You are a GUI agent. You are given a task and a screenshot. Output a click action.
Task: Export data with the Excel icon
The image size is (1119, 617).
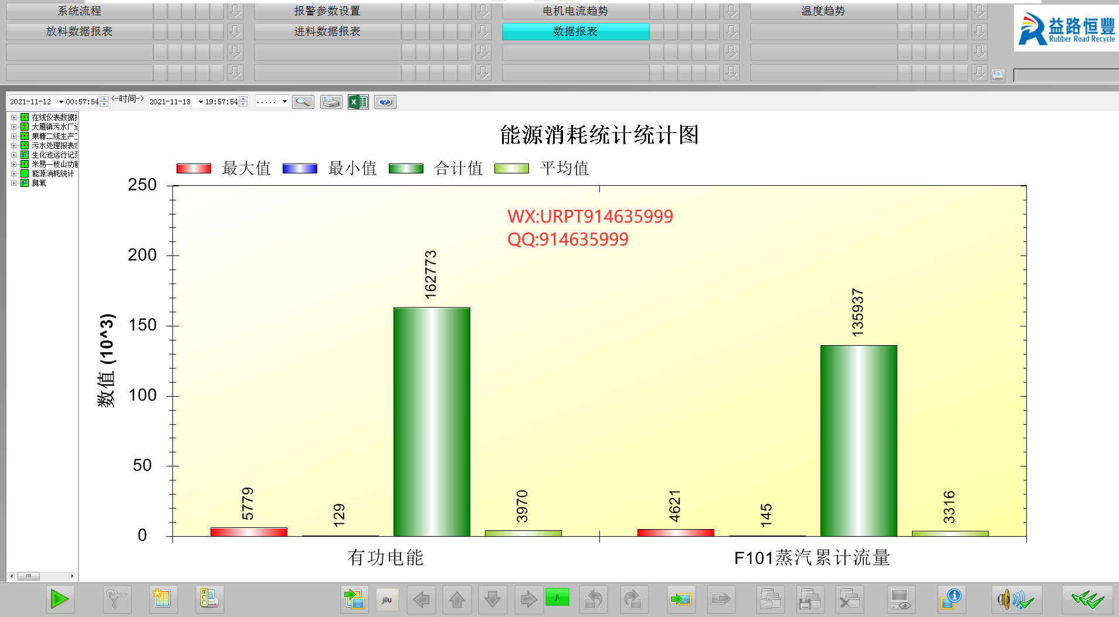point(358,102)
